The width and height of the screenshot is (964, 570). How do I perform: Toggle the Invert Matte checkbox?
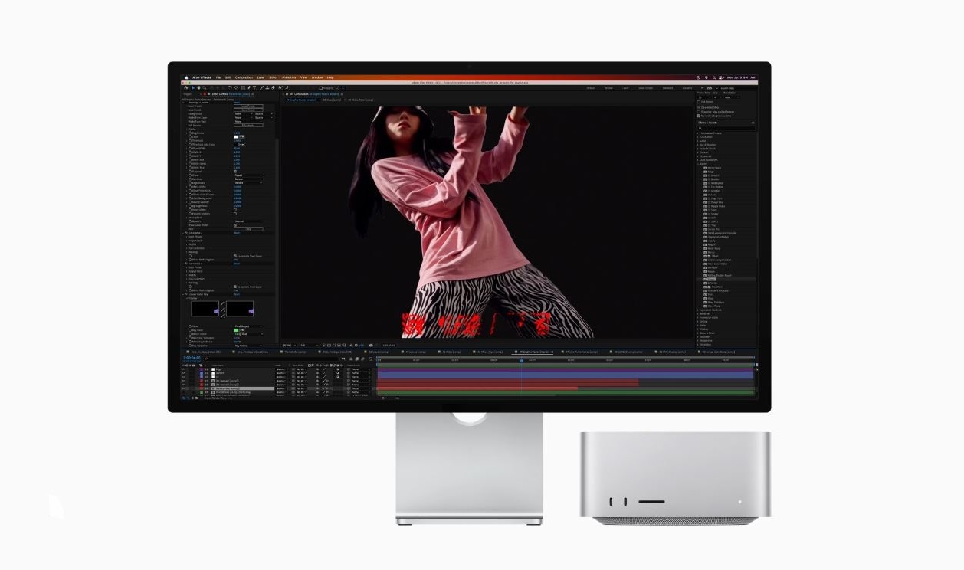235,210
